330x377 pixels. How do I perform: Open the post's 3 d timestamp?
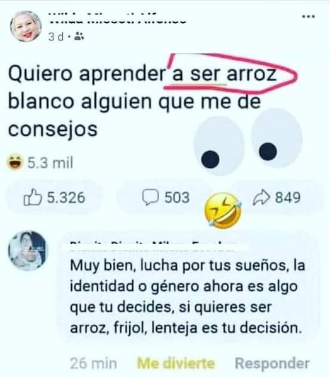pyautogui.click(x=56, y=37)
